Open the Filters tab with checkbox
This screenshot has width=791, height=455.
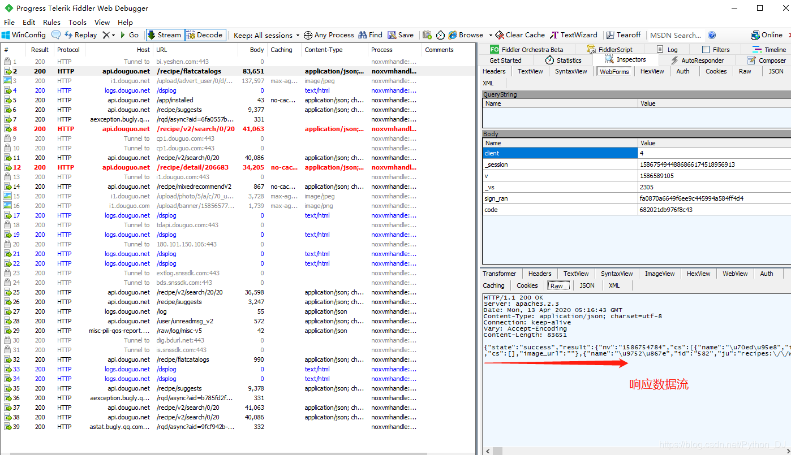[716, 50]
